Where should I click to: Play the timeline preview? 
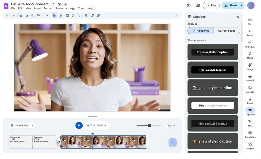coord(79,125)
